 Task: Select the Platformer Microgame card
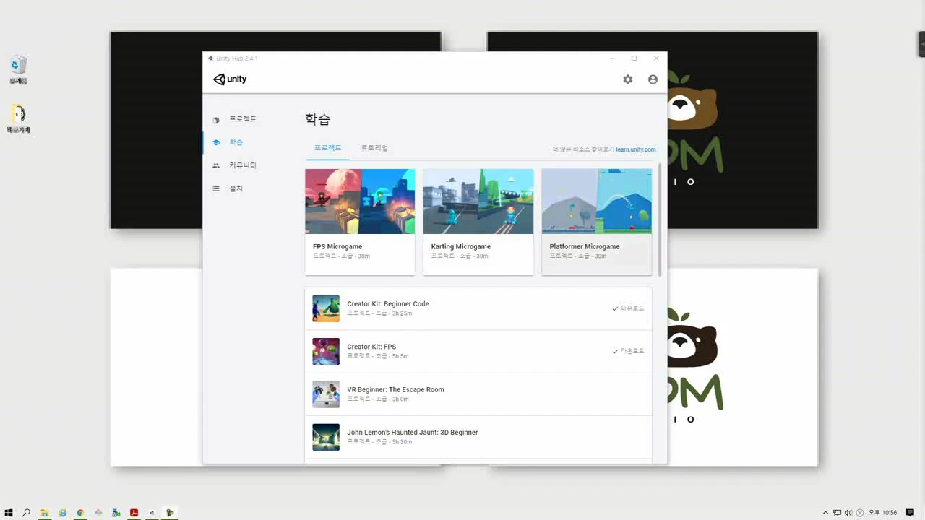tap(596, 221)
